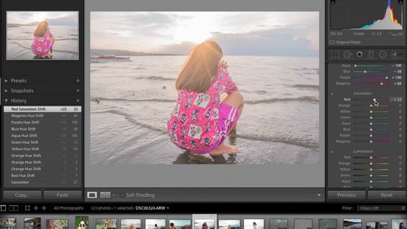Add a new preset with plus icon

(78, 81)
